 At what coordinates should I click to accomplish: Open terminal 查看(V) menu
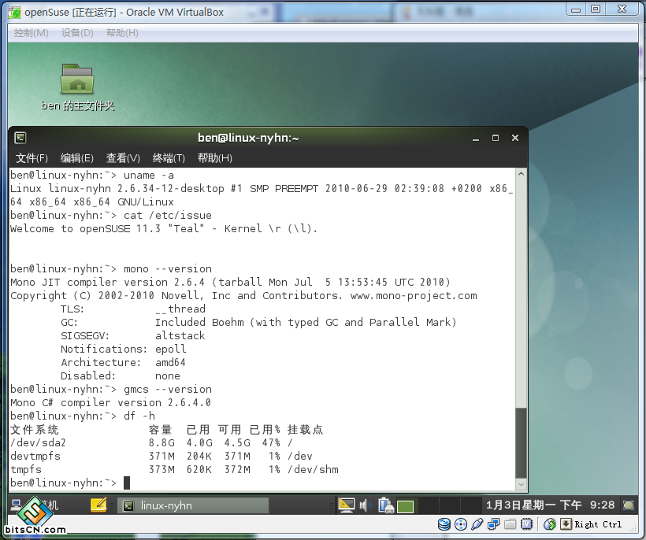tap(123, 158)
